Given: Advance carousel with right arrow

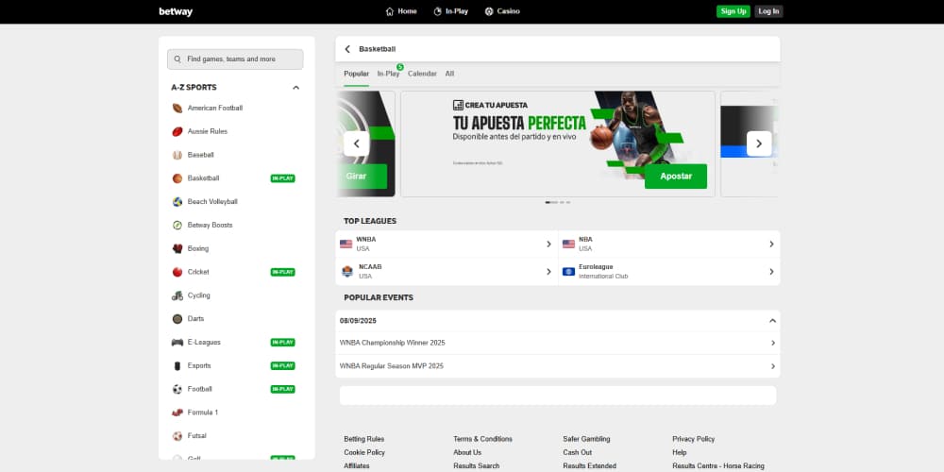Looking at the screenshot, I should point(759,143).
